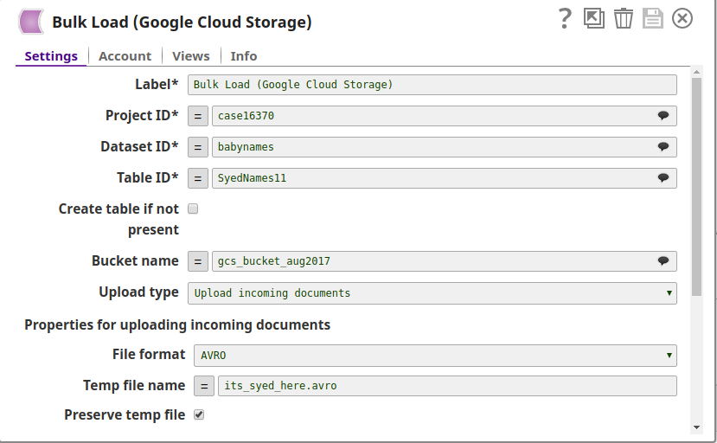Click the Project ID field case16370
Image resolution: width=717 pixels, height=443 pixels.
click(x=444, y=116)
